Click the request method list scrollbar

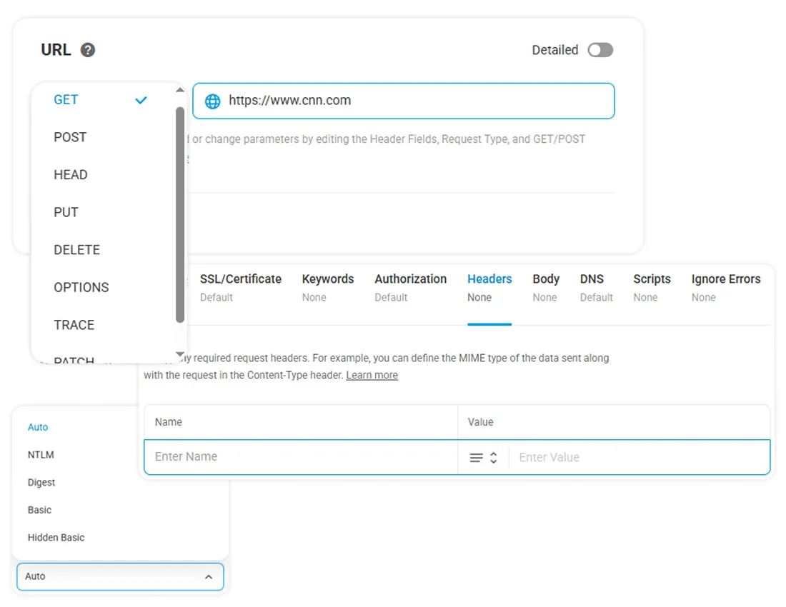click(x=180, y=214)
